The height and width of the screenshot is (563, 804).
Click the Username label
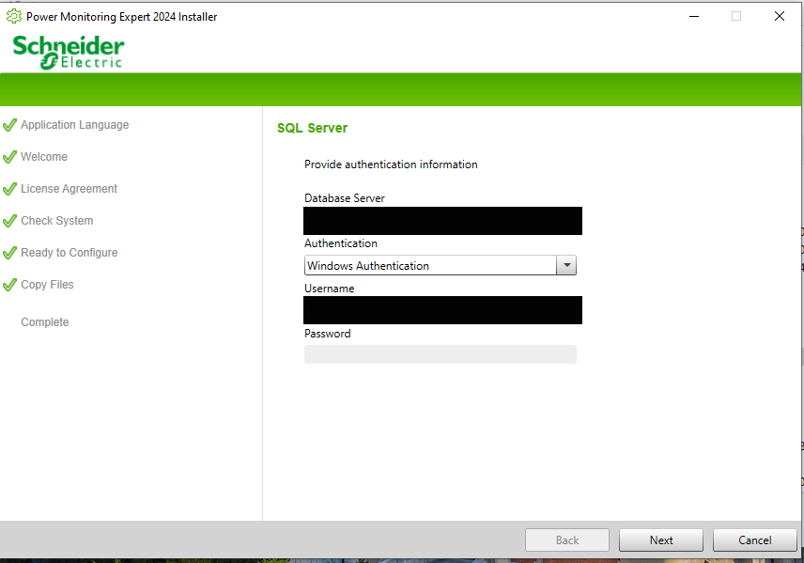point(329,289)
